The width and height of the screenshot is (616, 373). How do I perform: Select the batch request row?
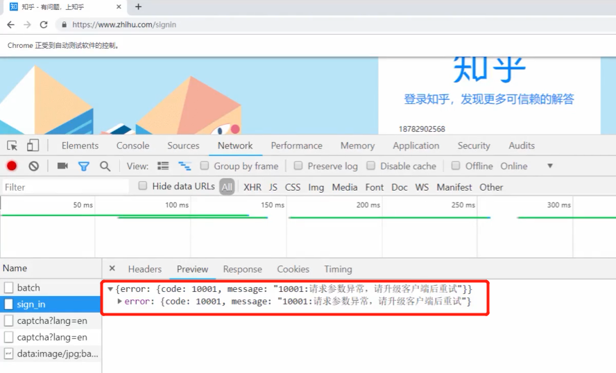point(51,288)
